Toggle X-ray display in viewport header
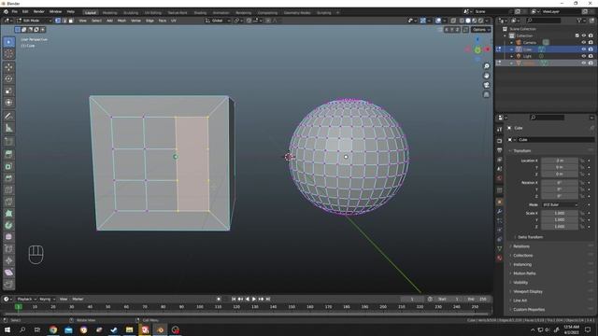This screenshot has width=598, height=336. tap(453, 21)
